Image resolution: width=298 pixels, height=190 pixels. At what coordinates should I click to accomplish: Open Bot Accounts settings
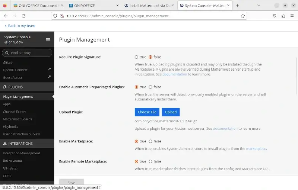coord(13,161)
